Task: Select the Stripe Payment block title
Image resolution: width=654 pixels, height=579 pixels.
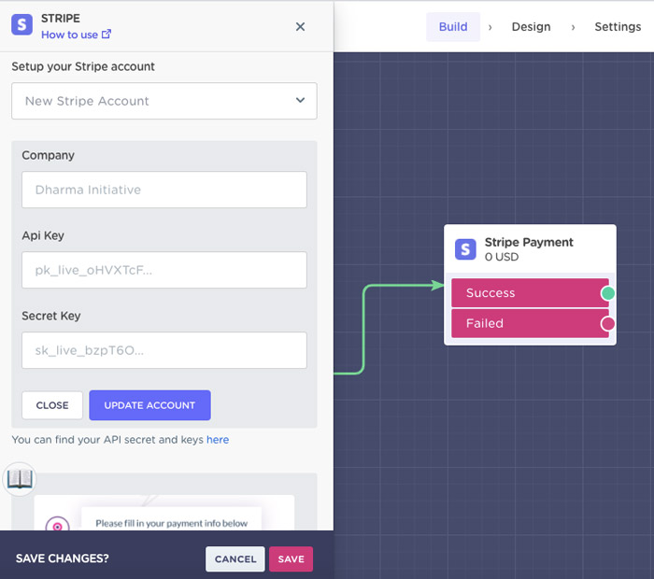Action: point(529,242)
